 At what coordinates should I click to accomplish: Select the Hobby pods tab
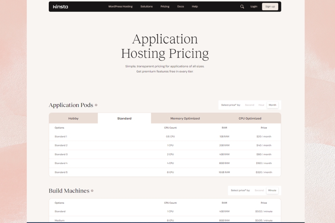point(73,118)
